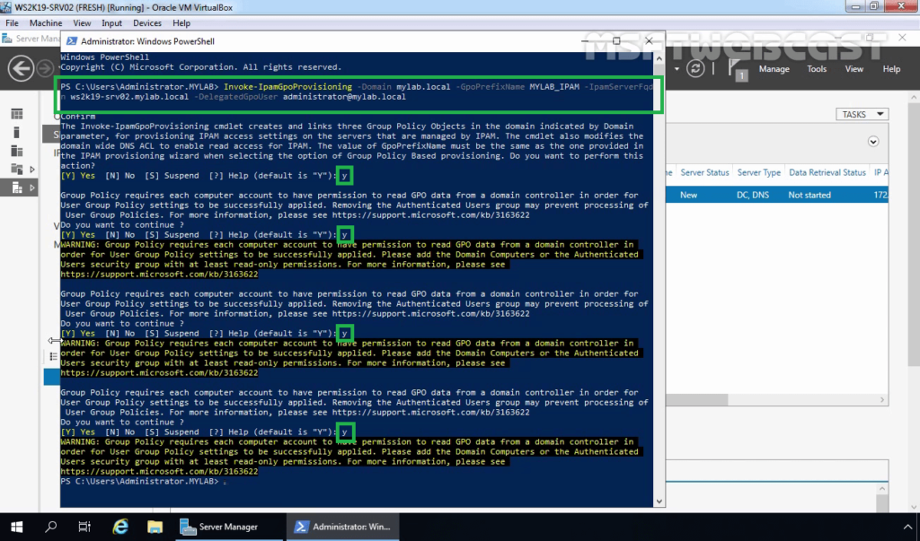The image size is (920, 541).
Task: Expand IPAM sidebar submenu arrow
Action: (x=32, y=188)
